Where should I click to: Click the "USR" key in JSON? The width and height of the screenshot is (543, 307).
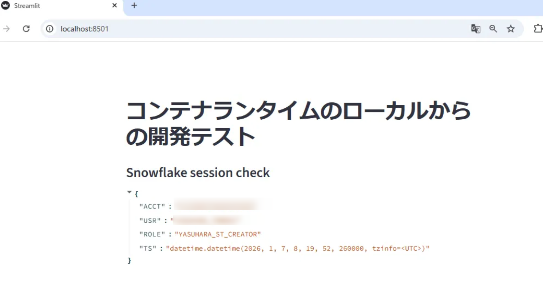point(150,220)
